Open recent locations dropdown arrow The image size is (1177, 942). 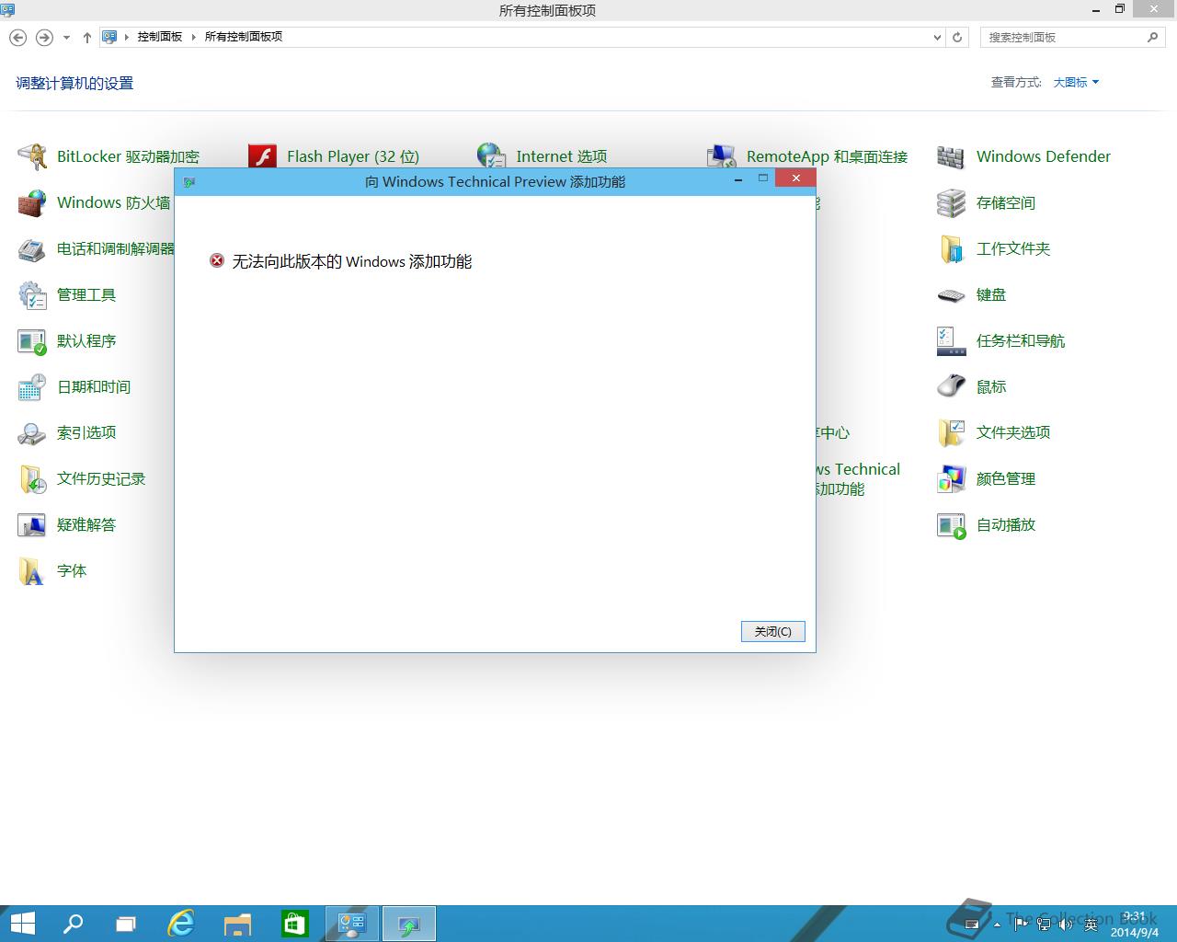point(66,38)
